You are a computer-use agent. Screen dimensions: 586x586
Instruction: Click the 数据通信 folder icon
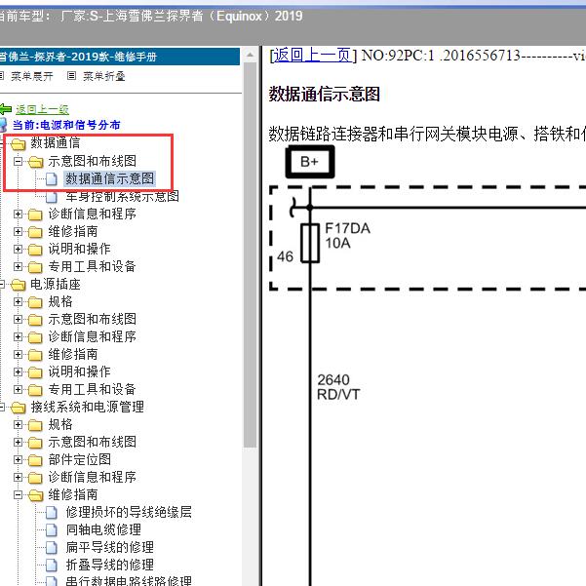pos(18,143)
